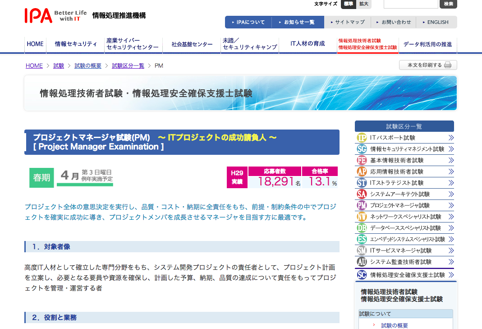Open the 社会基盤センター navigation tab
482x329 pixels.
(x=192, y=44)
